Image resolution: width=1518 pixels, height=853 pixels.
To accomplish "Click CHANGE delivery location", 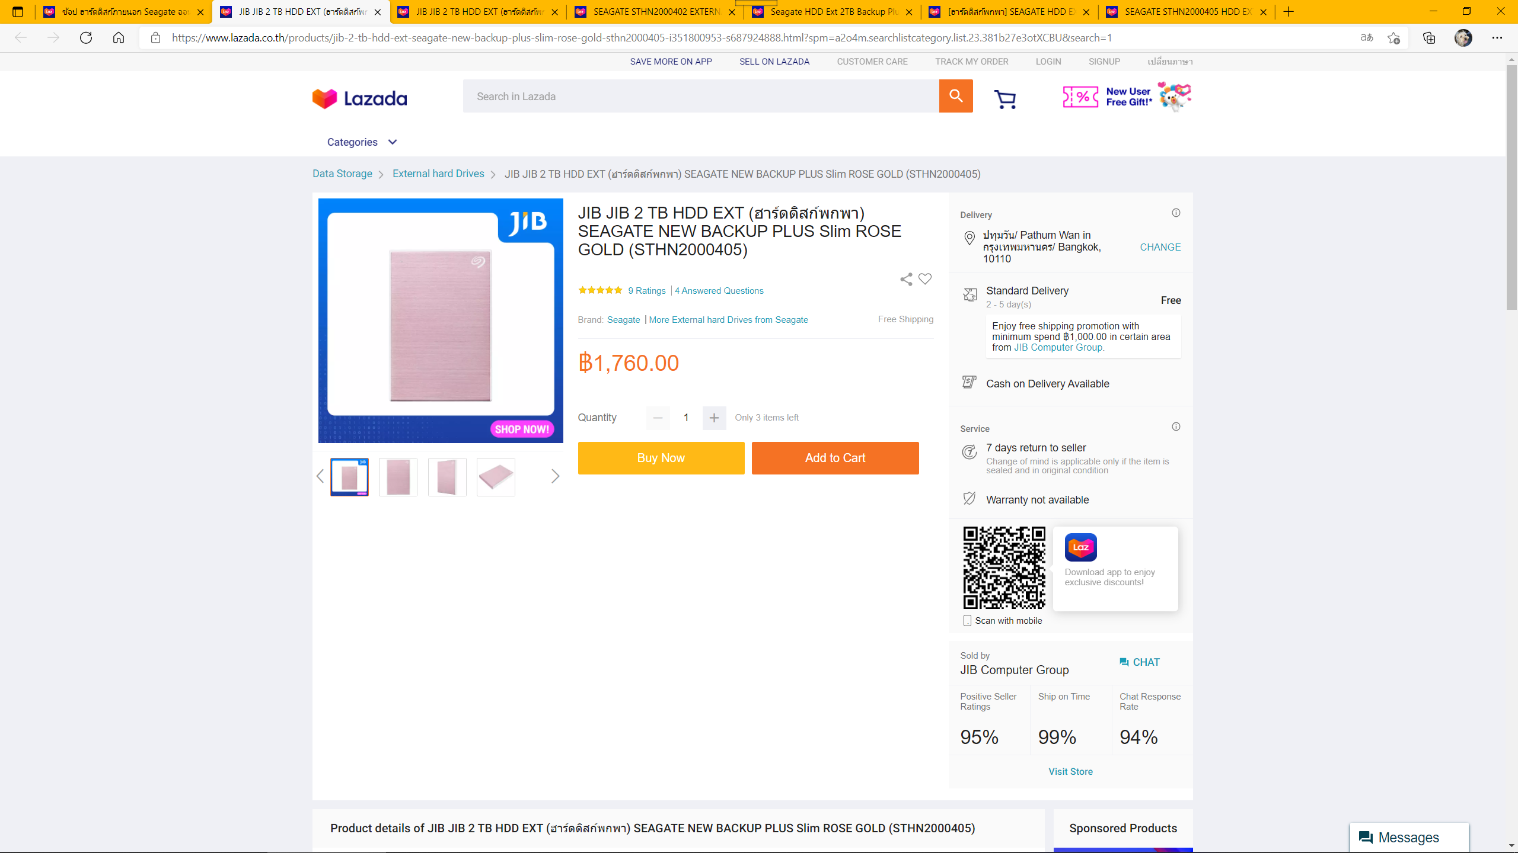I will coord(1160,247).
